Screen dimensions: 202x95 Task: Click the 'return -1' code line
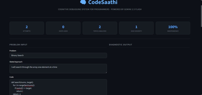tap(17, 94)
